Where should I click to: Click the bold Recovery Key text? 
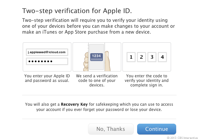[x=74, y=104]
